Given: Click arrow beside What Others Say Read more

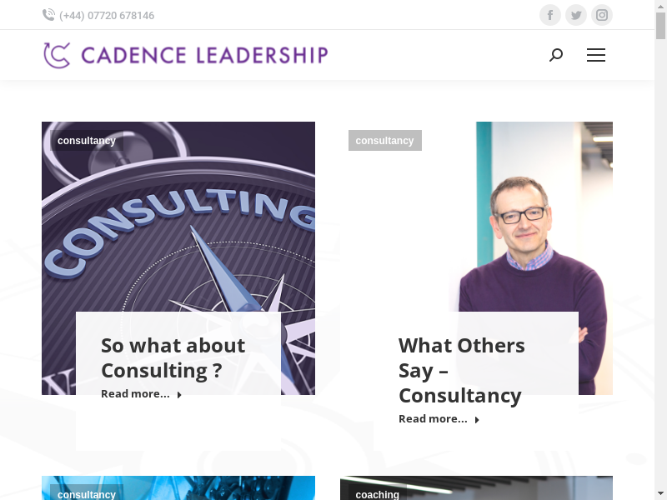Looking at the screenshot, I should [x=477, y=420].
